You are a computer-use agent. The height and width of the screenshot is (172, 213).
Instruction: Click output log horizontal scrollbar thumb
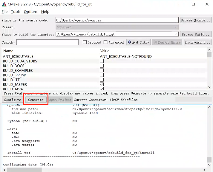pos(24,170)
